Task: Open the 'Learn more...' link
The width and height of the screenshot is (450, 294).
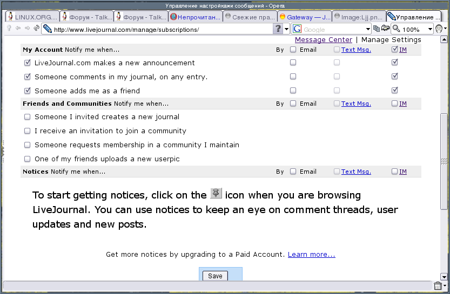Action: coord(311,254)
